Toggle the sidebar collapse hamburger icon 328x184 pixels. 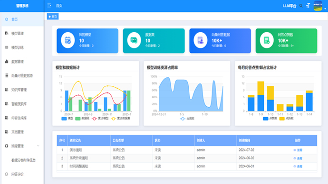(x=49, y=6)
